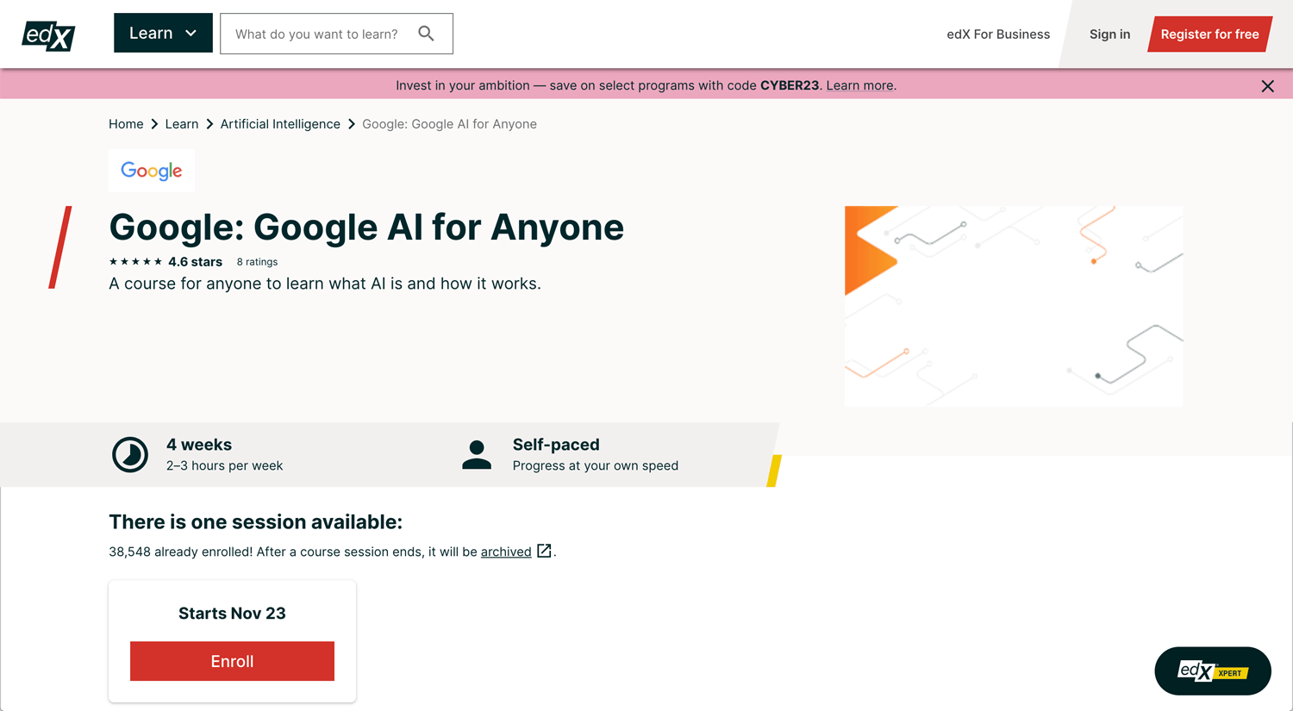Click the Sign in link
This screenshot has width=1293, height=711.
click(x=1109, y=34)
